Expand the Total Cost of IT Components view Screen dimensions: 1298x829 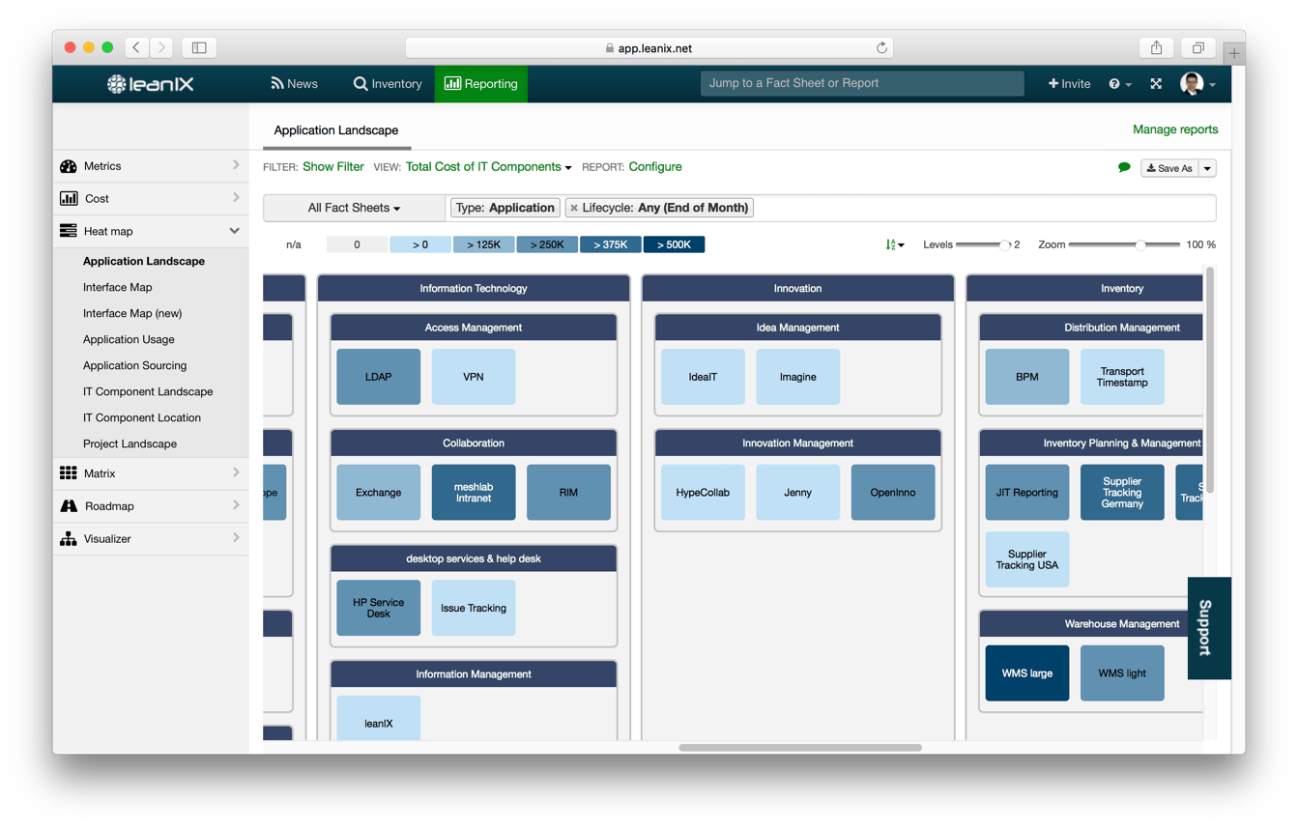[x=487, y=166]
